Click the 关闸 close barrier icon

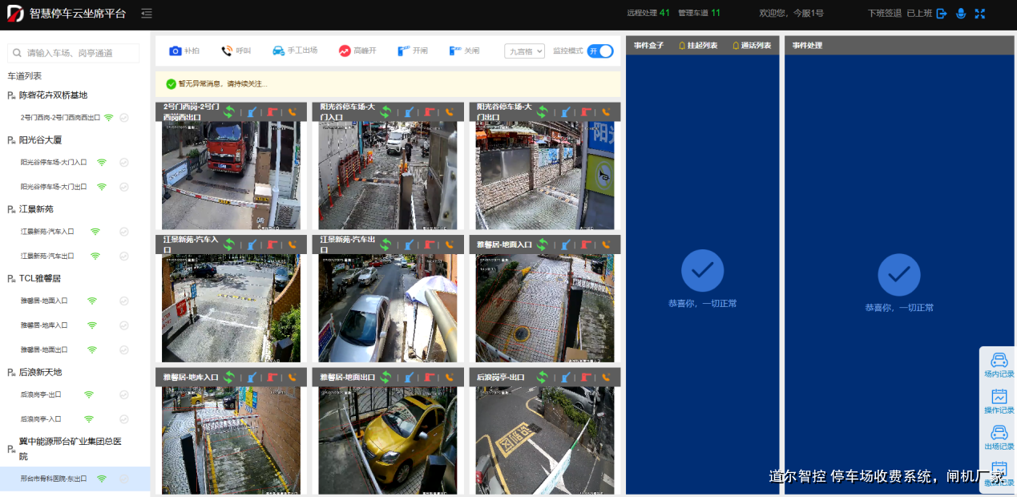(455, 51)
